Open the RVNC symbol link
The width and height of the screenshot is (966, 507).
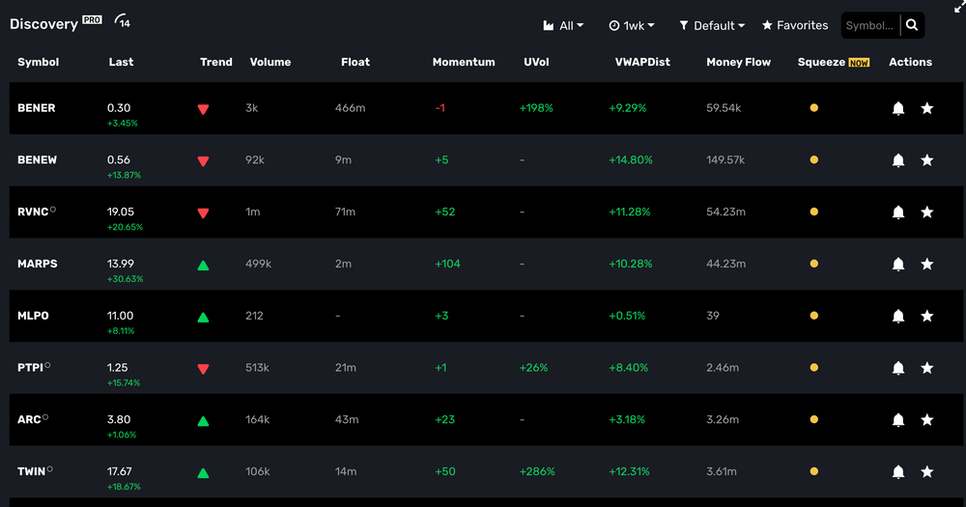coord(33,212)
